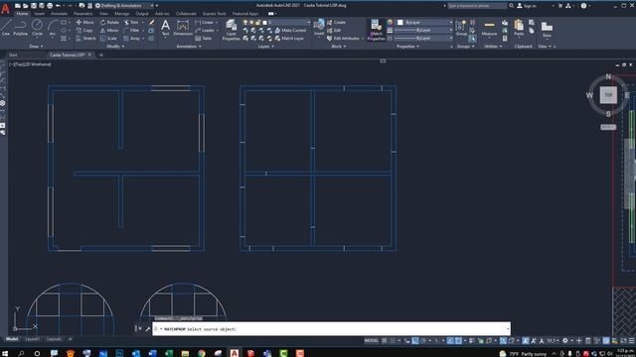Toggle snap mode in status bar
The image size is (636, 357).
tap(393, 341)
